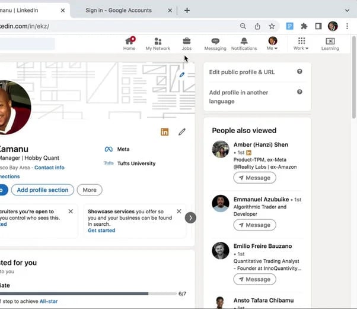Message Amber (Hanzi) Shen
Image resolution: width=357 pixels, height=309 pixels.
point(255,178)
